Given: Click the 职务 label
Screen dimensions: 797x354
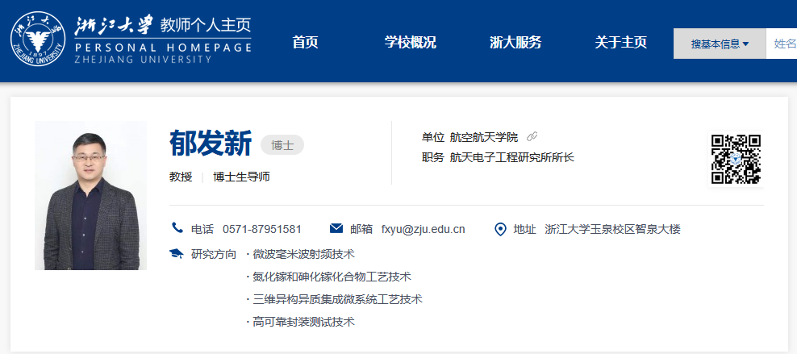Looking at the screenshot, I should click(x=433, y=157).
